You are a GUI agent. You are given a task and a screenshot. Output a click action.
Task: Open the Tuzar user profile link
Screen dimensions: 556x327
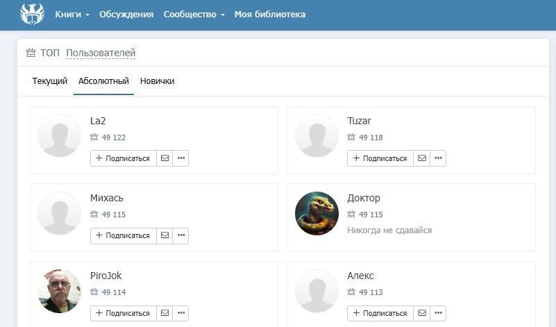tap(359, 121)
